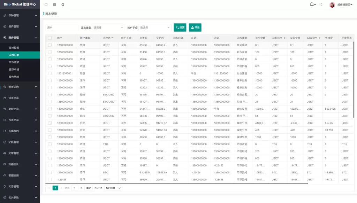Click the search magnifier icon on 搜索 button
Screen dimensions: 357x203
(x=176, y=27)
